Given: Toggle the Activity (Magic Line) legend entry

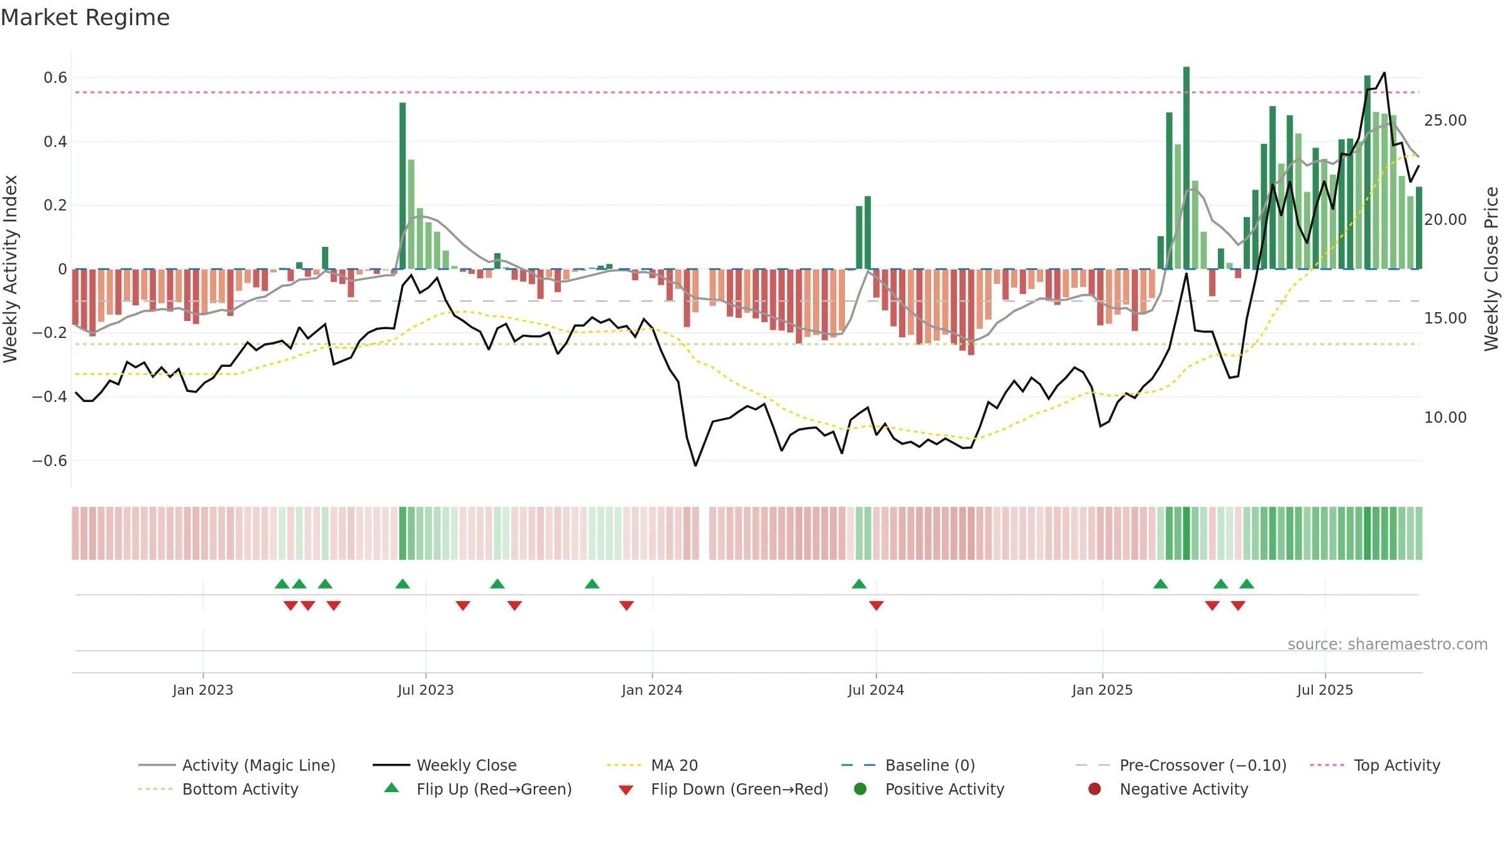Looking at the screenshot, I should pos(237,765).
